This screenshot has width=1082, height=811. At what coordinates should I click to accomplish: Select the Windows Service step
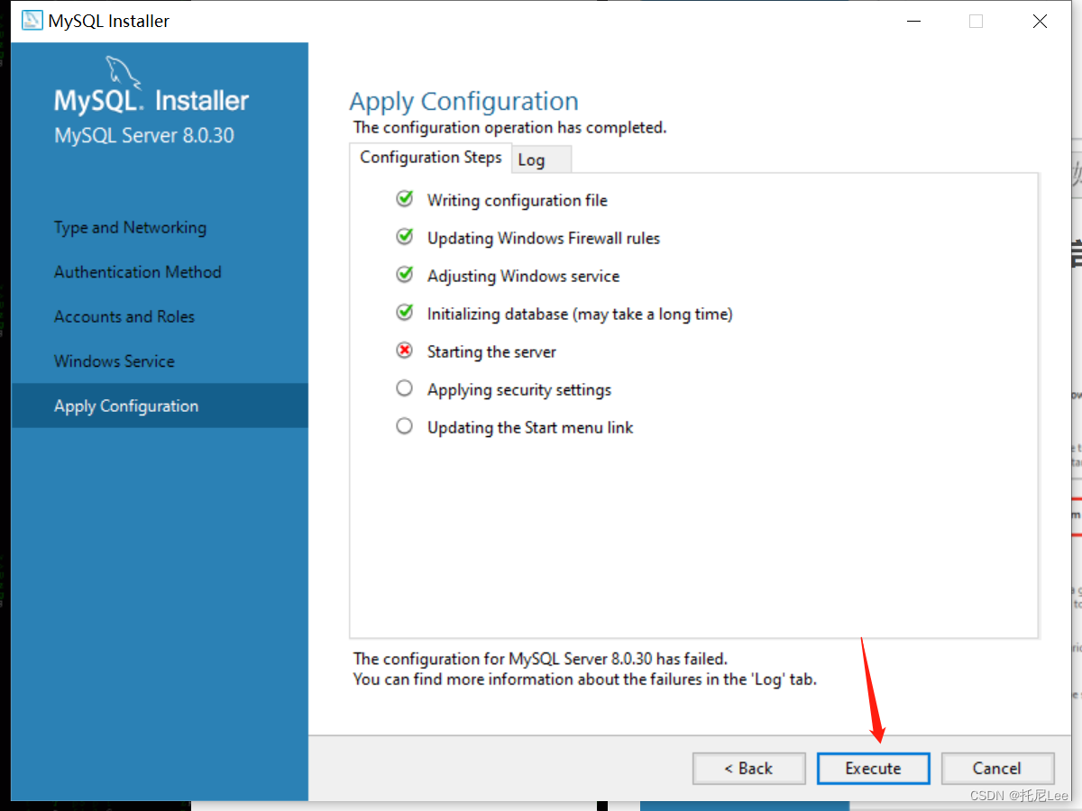click(114, 360)
